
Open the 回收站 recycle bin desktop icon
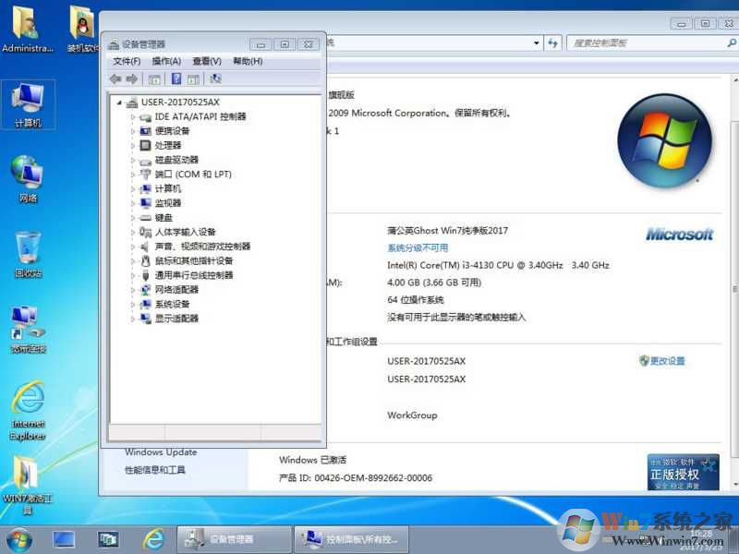28,255
